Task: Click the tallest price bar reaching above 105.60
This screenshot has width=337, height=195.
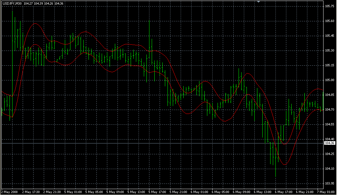Action: [x=13, y=26]
